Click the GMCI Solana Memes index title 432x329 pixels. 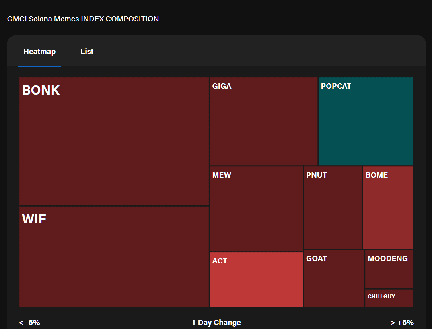[83, 19]
